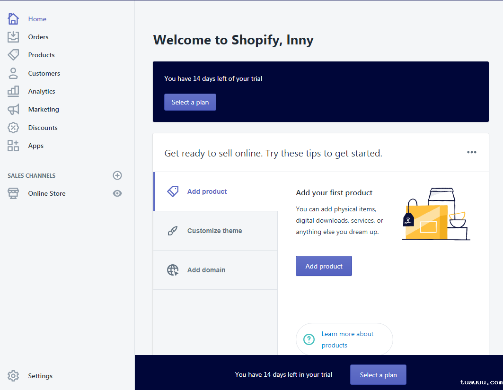Select the Customize theme tab
Screen dimensions: 503x390
coord(215,231)
